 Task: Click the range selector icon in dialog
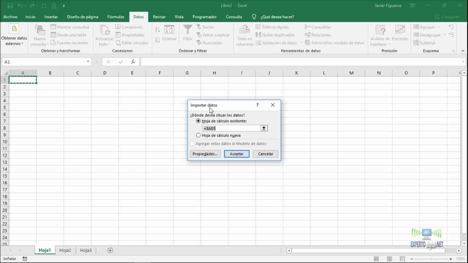coord(264,128)
